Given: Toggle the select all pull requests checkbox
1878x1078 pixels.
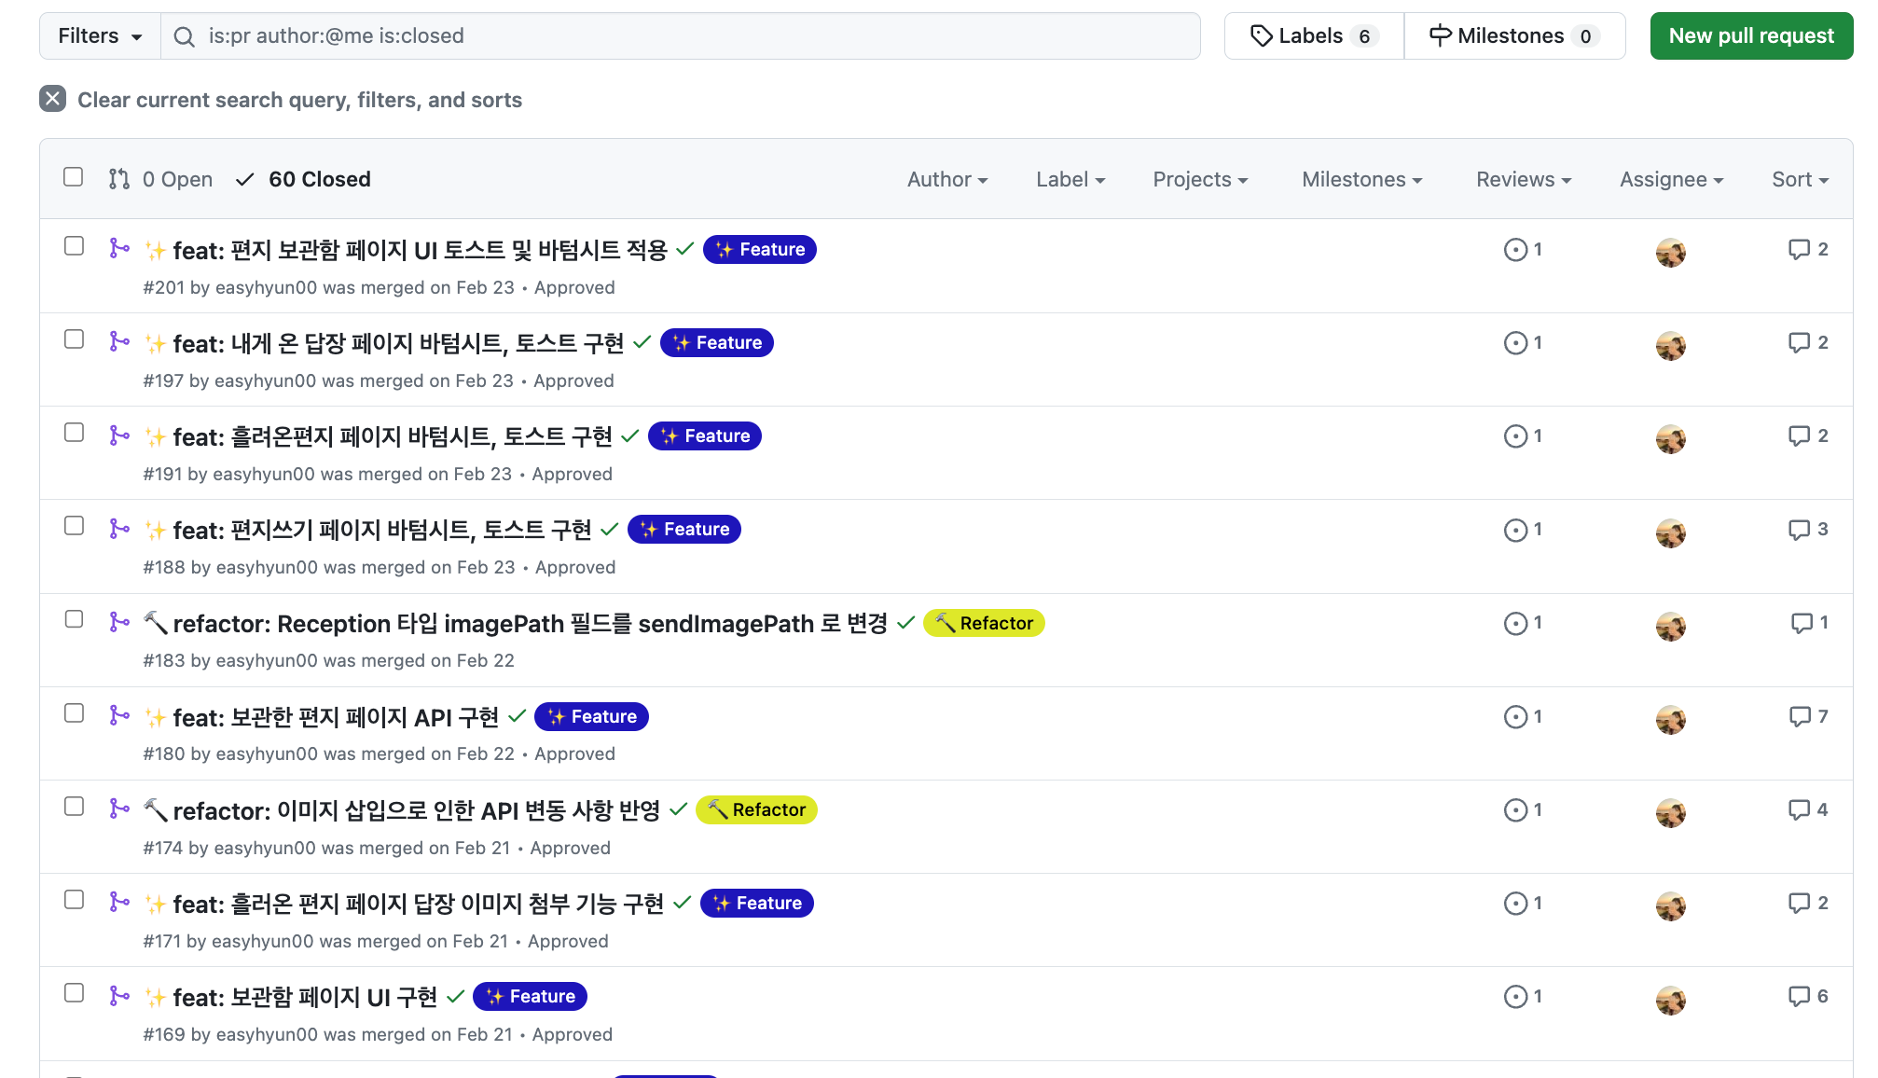Looking at the screenshot, I should coord(74,177).
